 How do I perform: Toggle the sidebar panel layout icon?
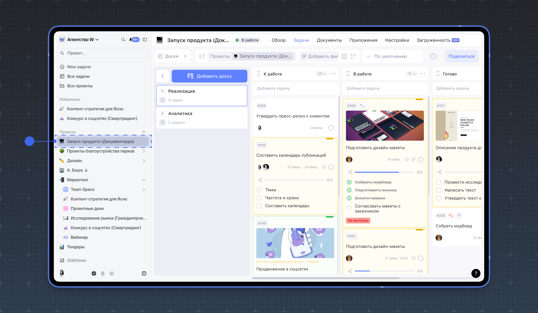click(x=145, y=40)
